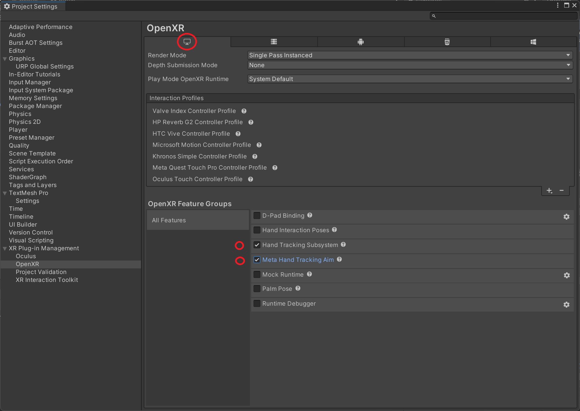Select the Windows UWP platform tab

(x=533, y=42)
